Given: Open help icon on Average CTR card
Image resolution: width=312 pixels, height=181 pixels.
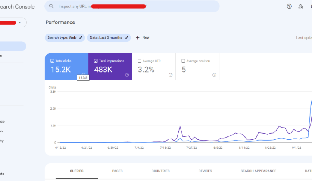Looking at the screenshot, I should [x=171, y=75].
